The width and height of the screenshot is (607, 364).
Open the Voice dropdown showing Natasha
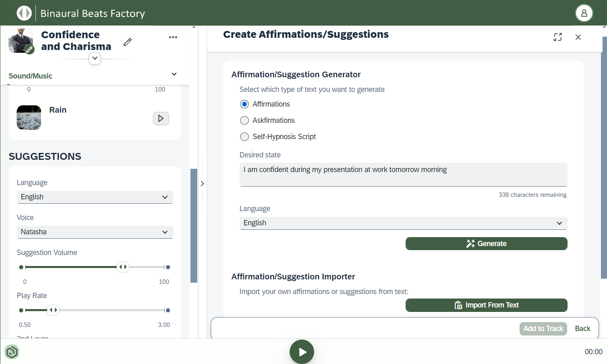pos(94,232)
